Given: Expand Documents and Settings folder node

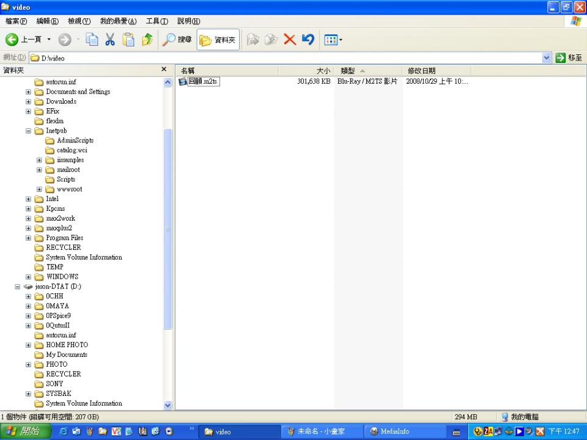Looking at the screenshot, I should click(29, 92).
